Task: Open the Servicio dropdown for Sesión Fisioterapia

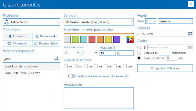Action: [x=99, y=22]
